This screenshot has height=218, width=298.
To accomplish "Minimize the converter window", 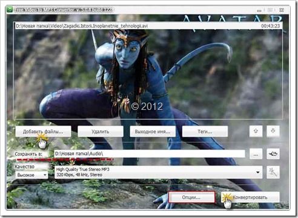I will tap(259, 10).
